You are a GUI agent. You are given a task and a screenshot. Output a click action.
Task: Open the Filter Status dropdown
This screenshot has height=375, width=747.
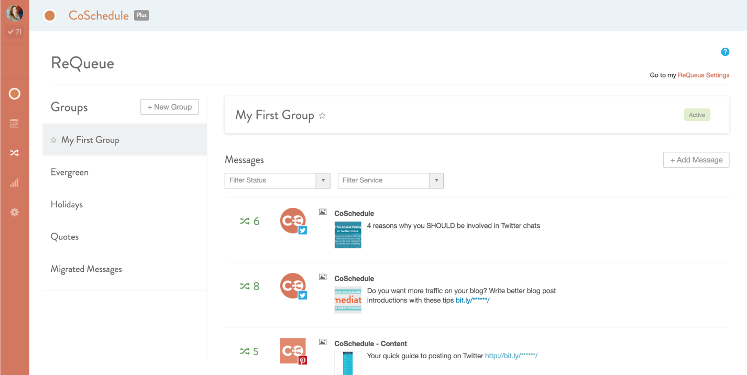[277, 180]
